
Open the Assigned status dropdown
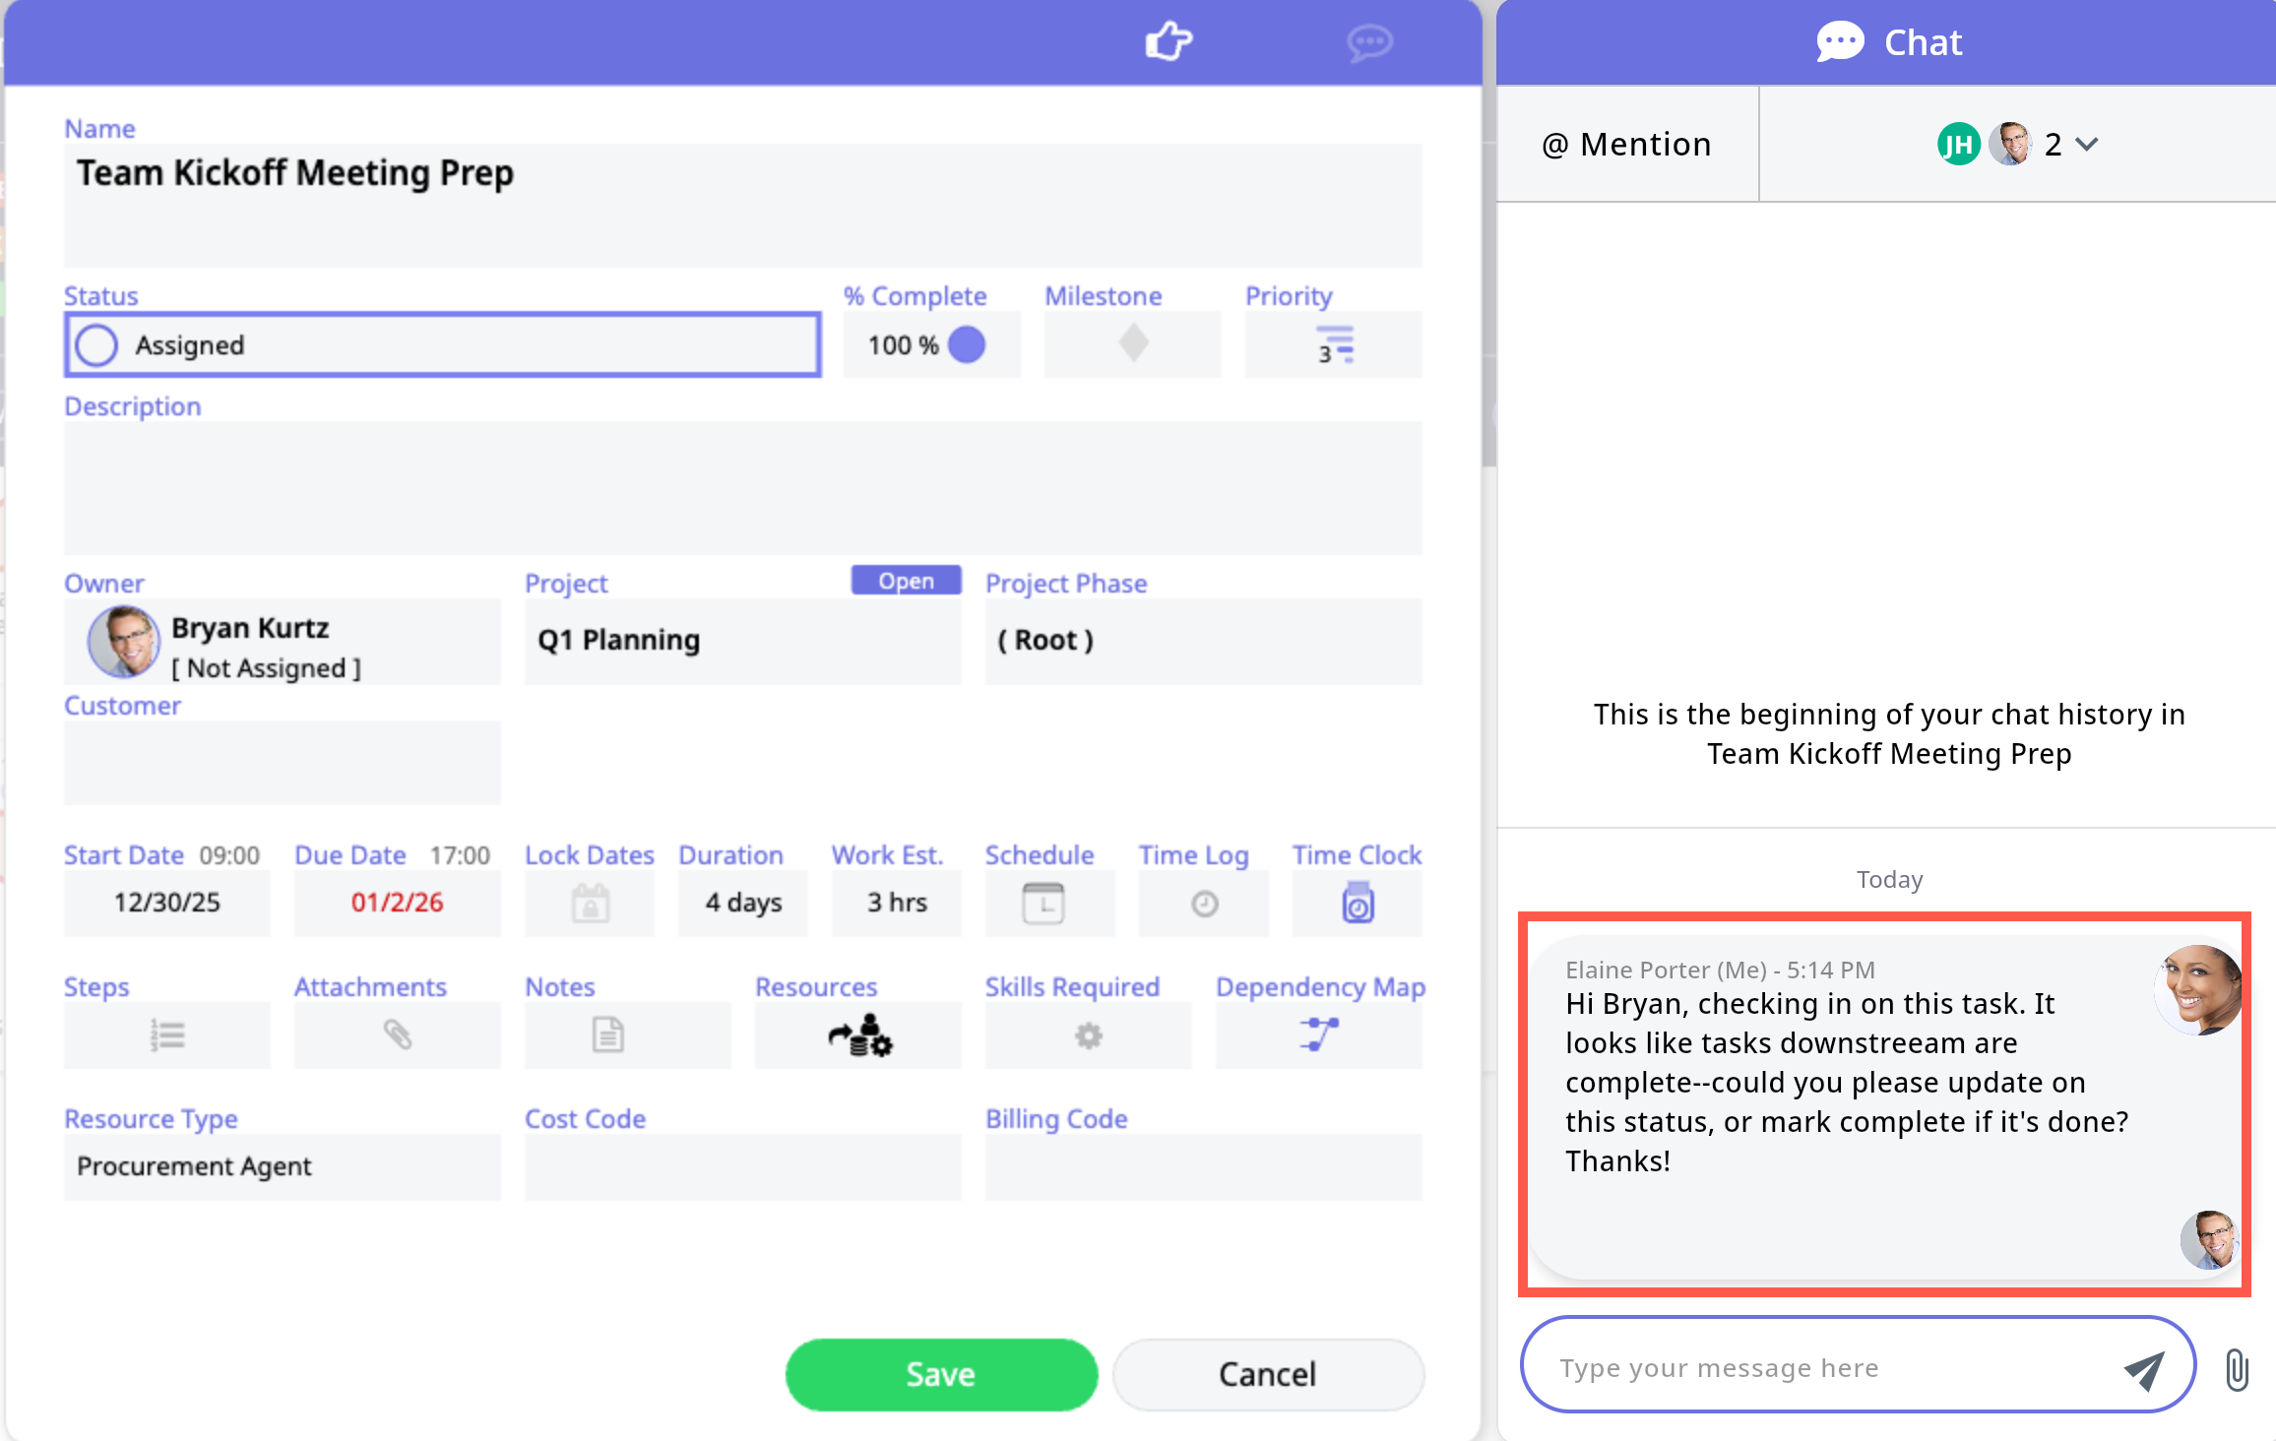(443, 345)
